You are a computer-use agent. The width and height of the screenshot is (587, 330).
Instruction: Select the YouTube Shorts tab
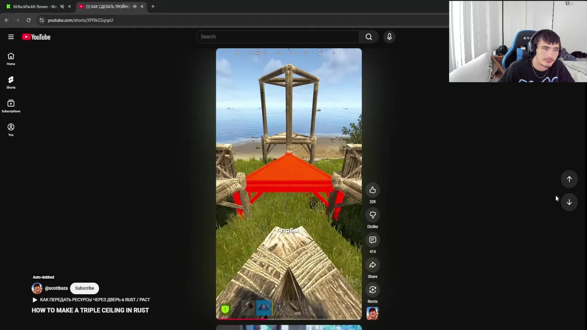[108, 6]
